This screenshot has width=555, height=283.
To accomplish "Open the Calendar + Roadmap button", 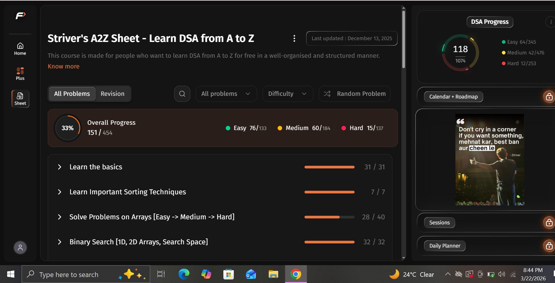I will pos(453,97).
